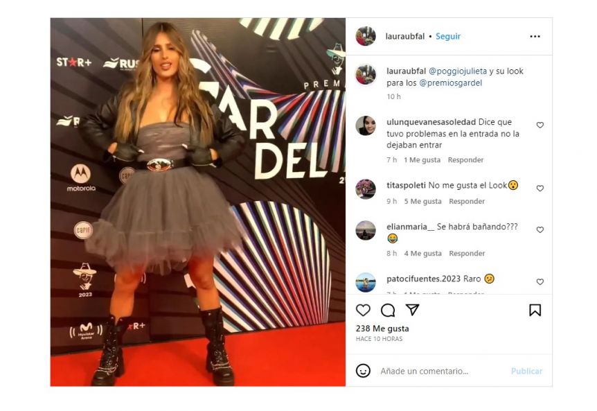Open the @poggiojulieta mention link
The width and height of the screenshot is (597, 411).
[458, 71]
